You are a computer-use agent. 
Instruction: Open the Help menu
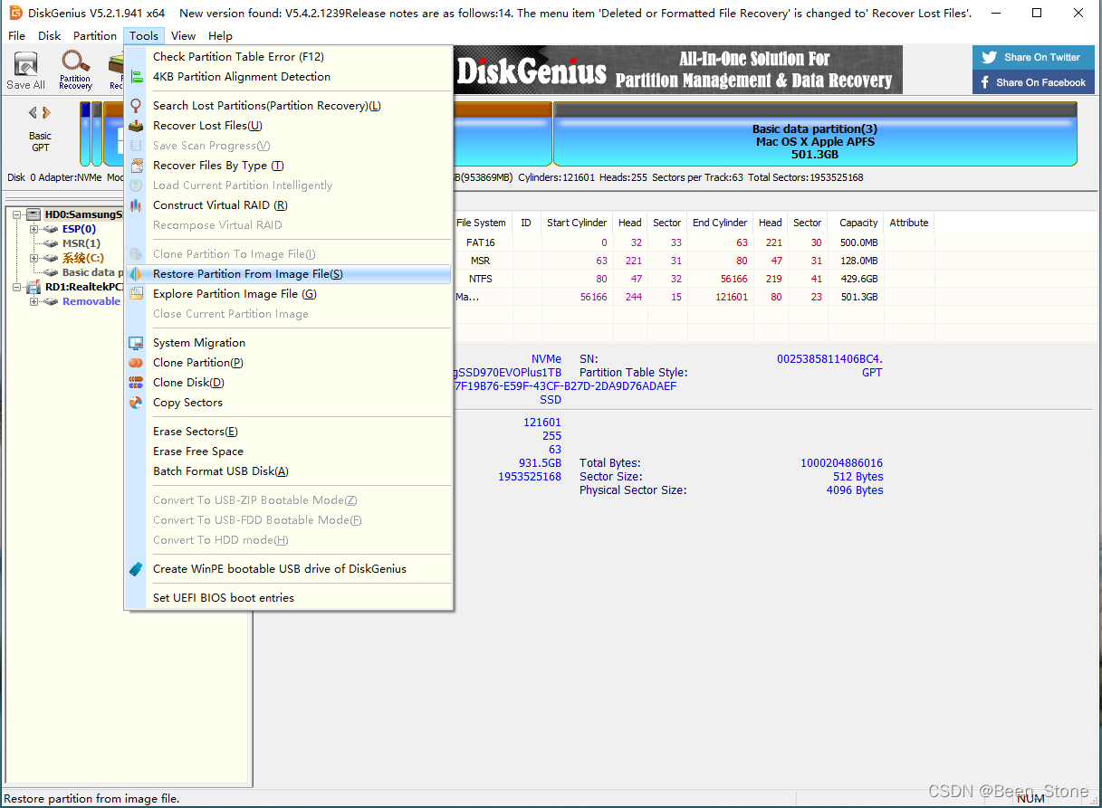coord(220,36)
